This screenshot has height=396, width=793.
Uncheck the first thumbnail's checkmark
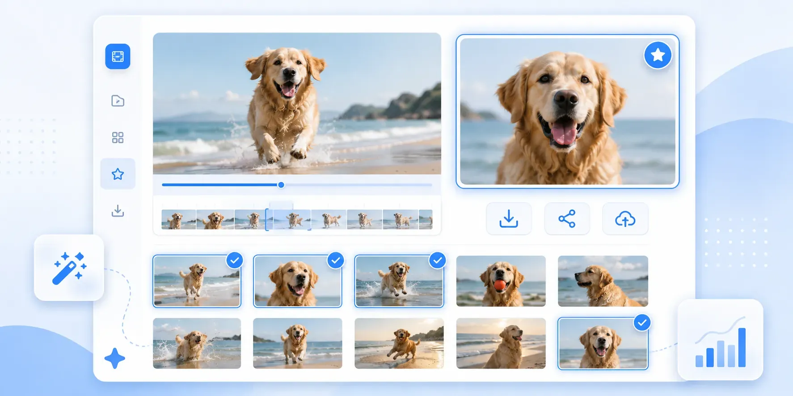tap(235, 260)
